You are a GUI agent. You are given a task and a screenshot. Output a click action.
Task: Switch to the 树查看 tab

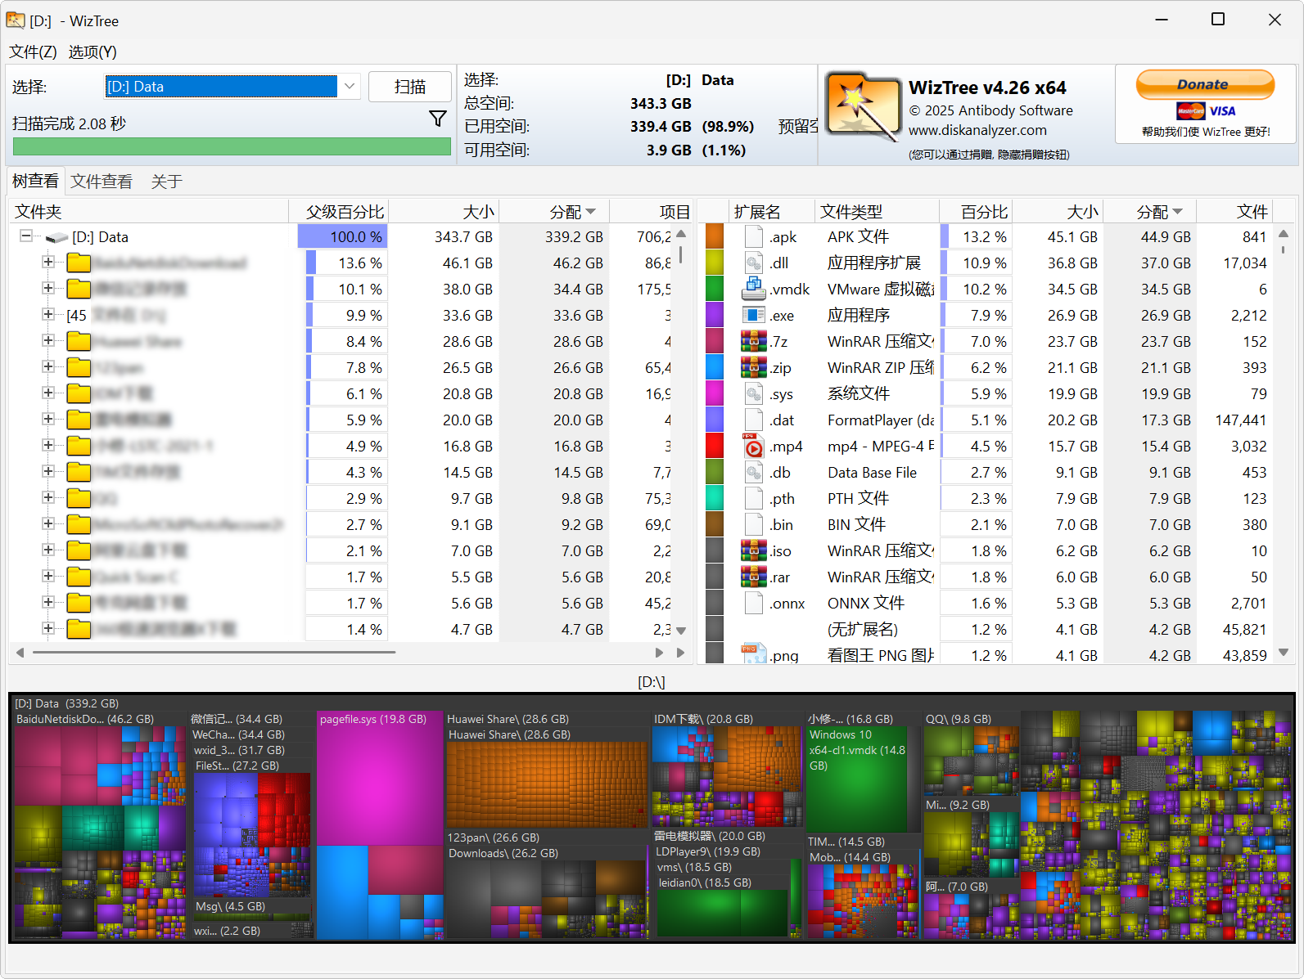pos(35,181)
